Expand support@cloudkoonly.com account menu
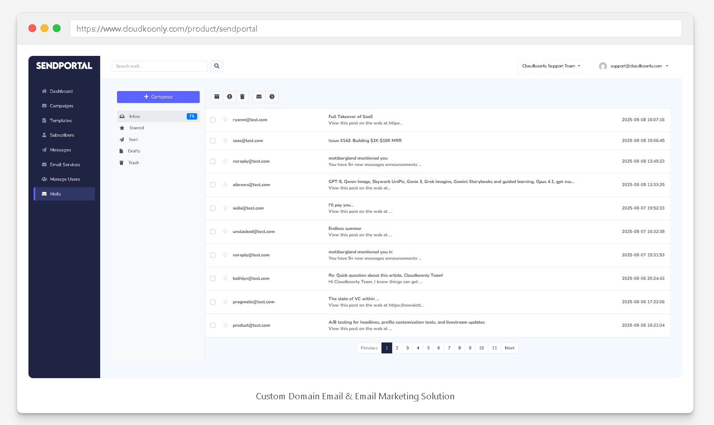Screen dimensions: 714x425 tap(634, 66)
